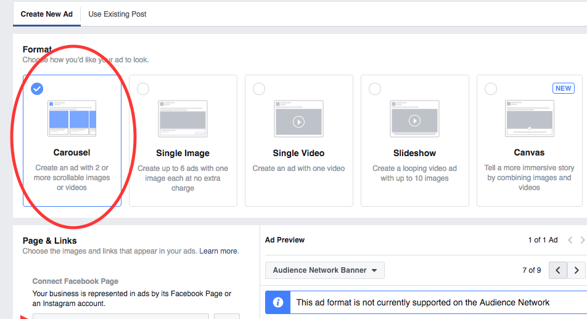Image resolution: width=587 pixels, height=319 pixels.
Task: Click the blue info icon in banner
Action: [278, 302]
